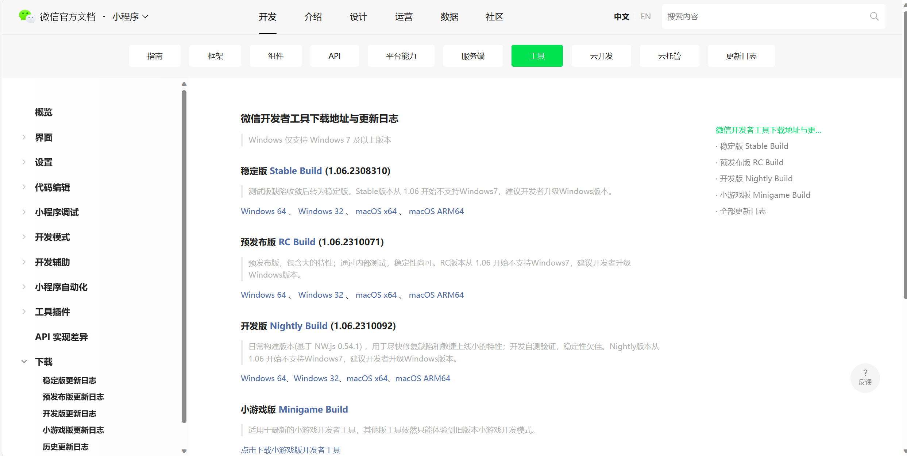Viewport: 907px width, 456px height.
Task: Expand the 代码编辑 sidebar section
Action: pos(24,187)
